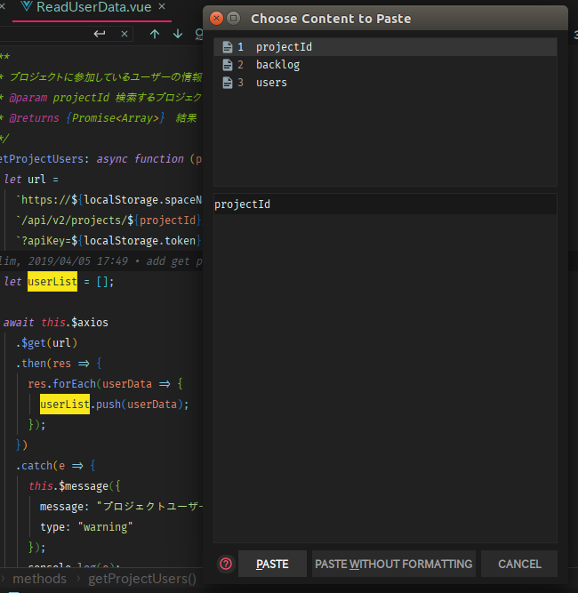This screenshot has height=593, width=578.
Task: Click the Paste button
Action: (x=272, y=564)
